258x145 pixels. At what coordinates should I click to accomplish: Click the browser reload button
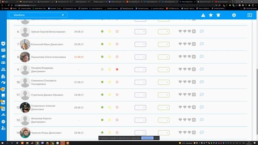tap(8, 5)
